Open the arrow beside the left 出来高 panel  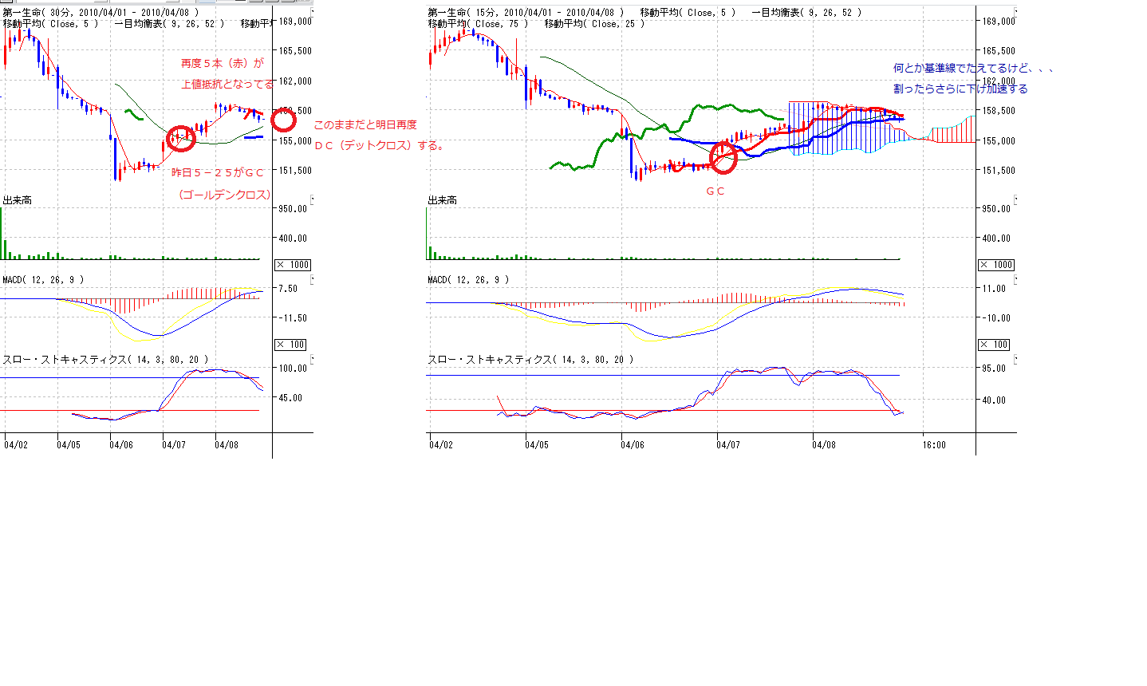point(312,200)
